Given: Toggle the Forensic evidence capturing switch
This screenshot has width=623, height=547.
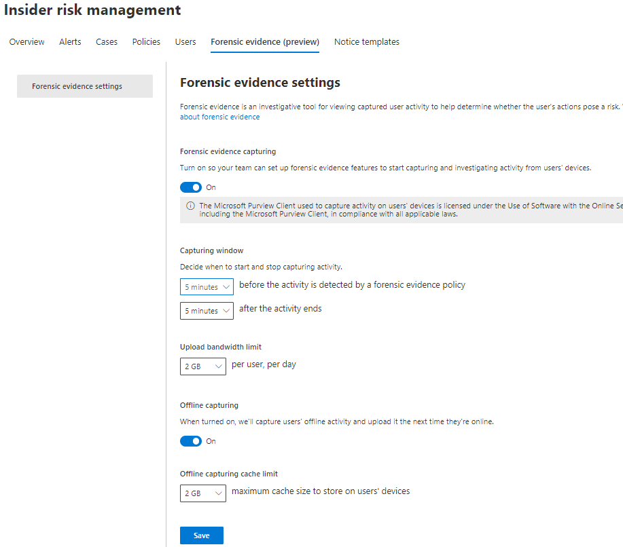Looking at the screenshot, I should coord(190,187).
